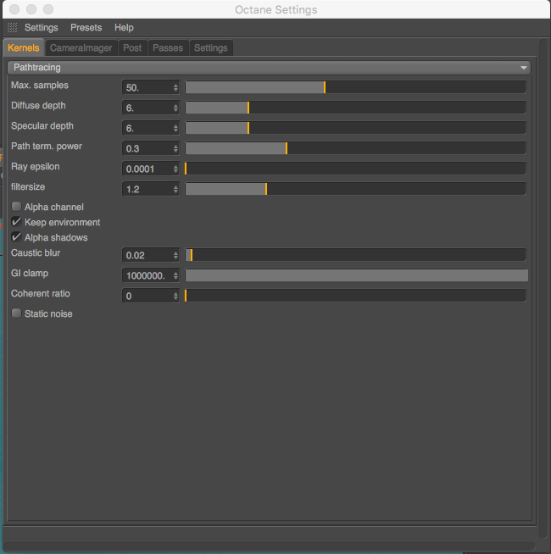Uncheck the Keep environment checkbox
The image size is (551, 554).
[x=16, y=222]
